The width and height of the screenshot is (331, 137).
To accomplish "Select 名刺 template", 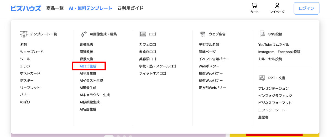I will tap(23, 45).
